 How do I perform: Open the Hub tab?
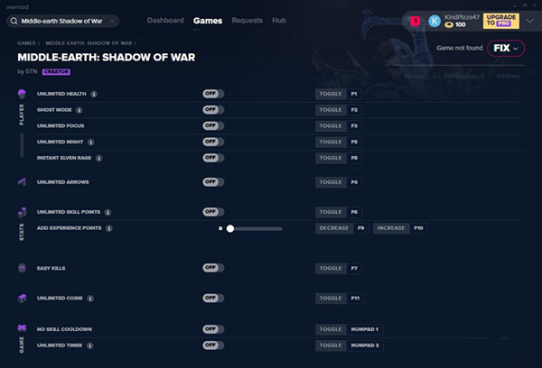[279, 21]
